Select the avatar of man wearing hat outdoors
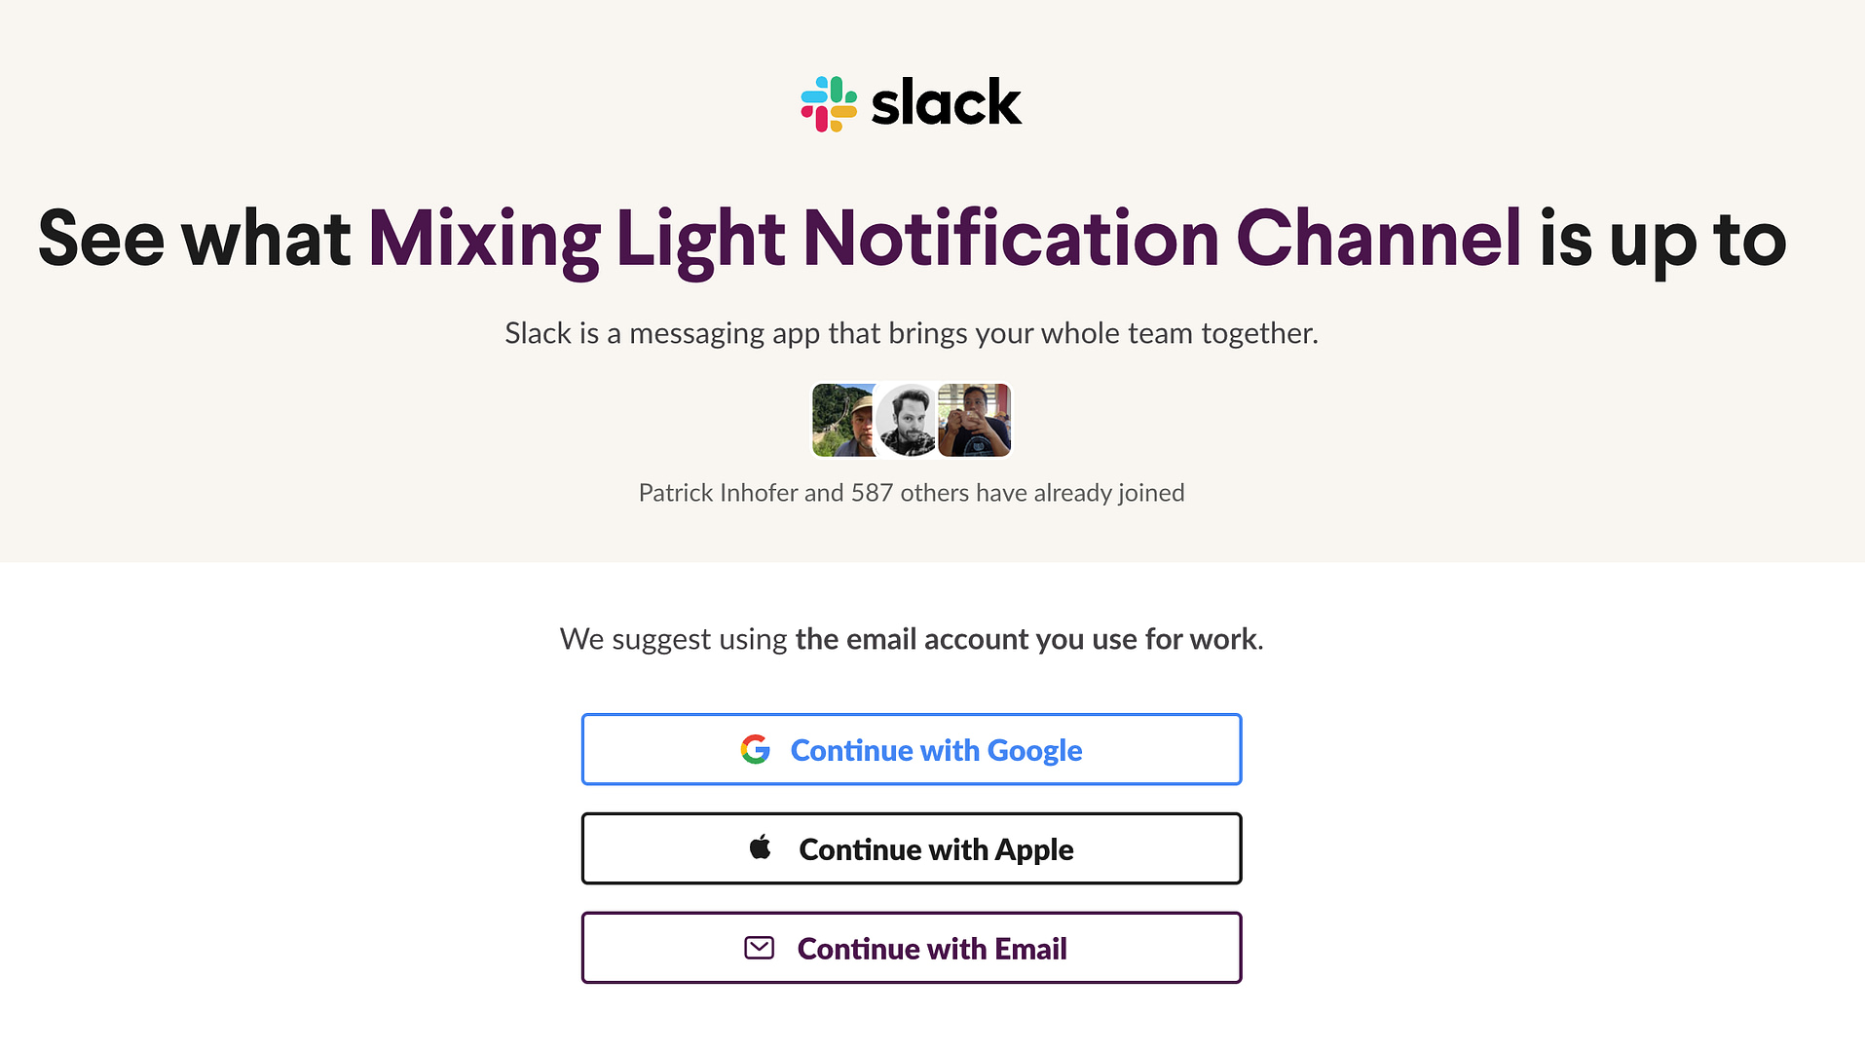The height and width of the screenshot is (1052, 1865). [x=843, y=420]
